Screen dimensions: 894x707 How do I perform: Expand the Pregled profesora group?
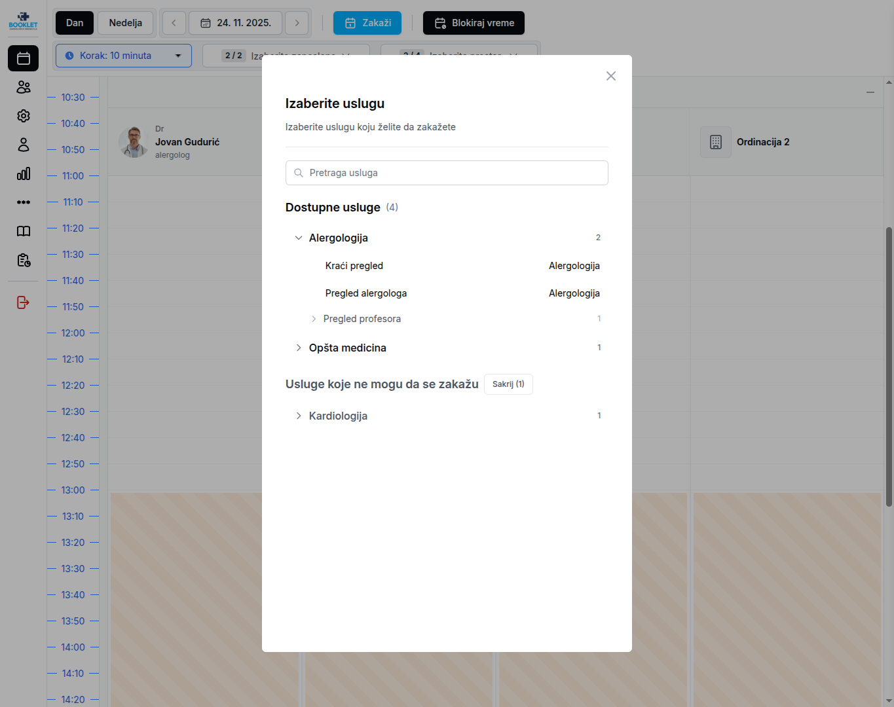coord(314,319)
